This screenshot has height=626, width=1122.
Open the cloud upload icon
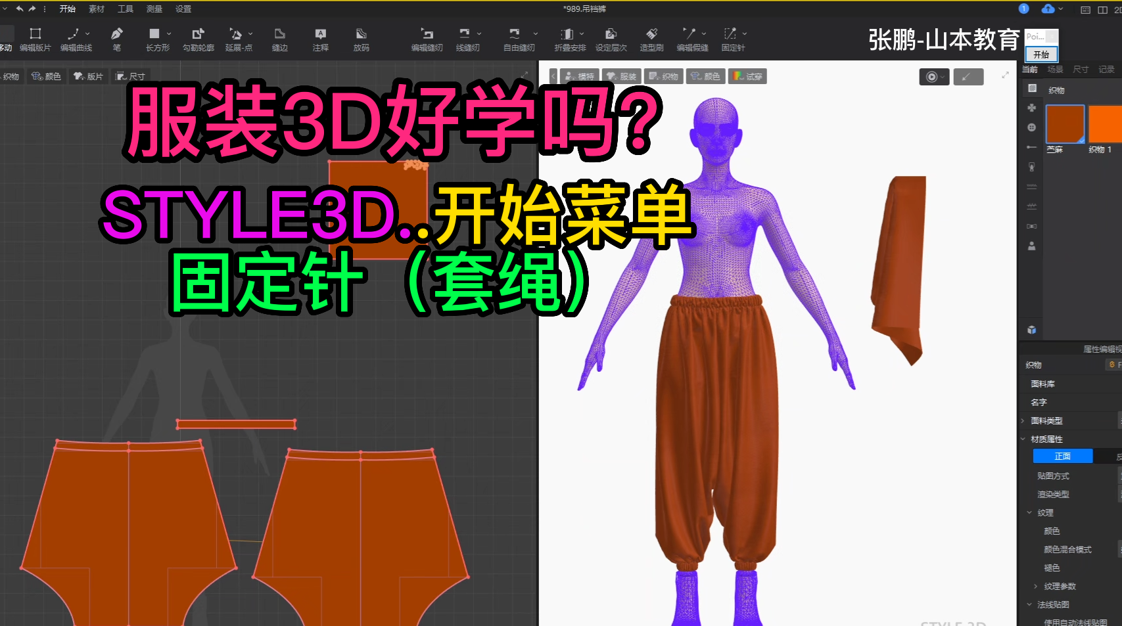1048,9
